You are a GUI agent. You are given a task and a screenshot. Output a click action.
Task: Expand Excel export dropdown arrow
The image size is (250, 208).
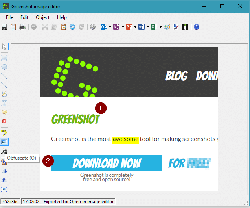[x=160, y=27]
